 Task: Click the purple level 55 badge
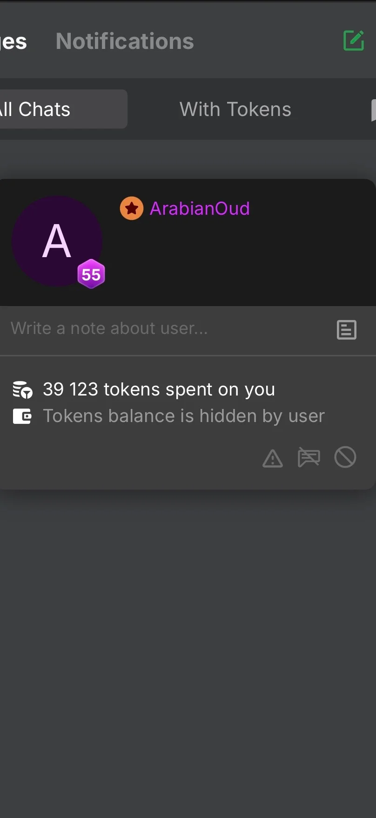pos(91,274)
